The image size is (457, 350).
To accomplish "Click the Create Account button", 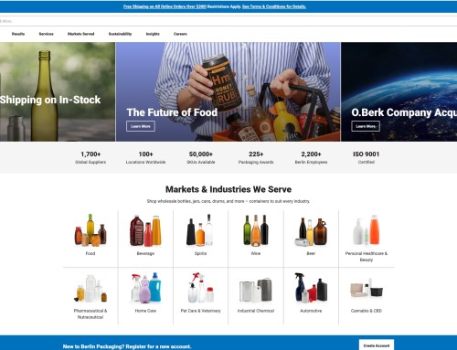I will [x=377, y=345].
